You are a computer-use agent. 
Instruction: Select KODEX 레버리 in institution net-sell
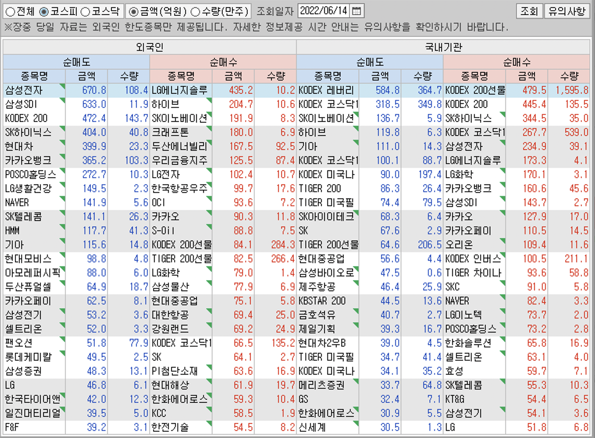tap(328, 90)
